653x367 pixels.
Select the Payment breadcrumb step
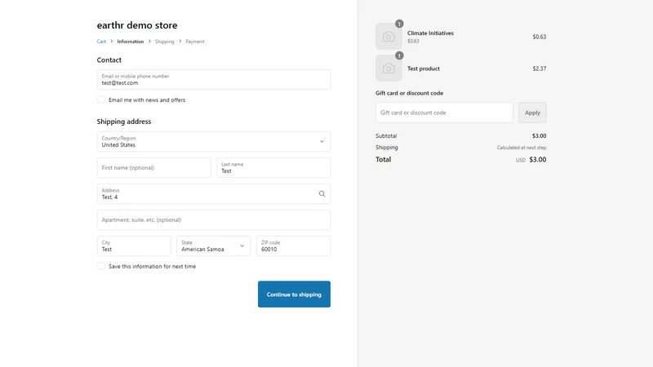[195, 42]
